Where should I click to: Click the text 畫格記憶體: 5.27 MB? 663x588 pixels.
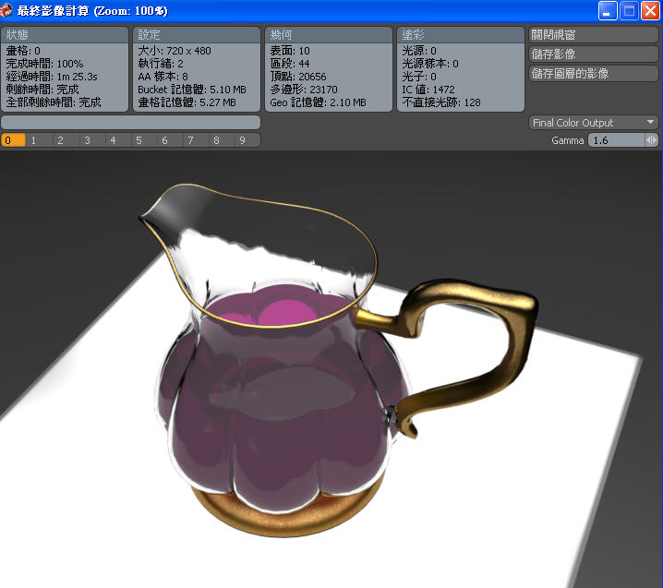(x=187, y=102)
